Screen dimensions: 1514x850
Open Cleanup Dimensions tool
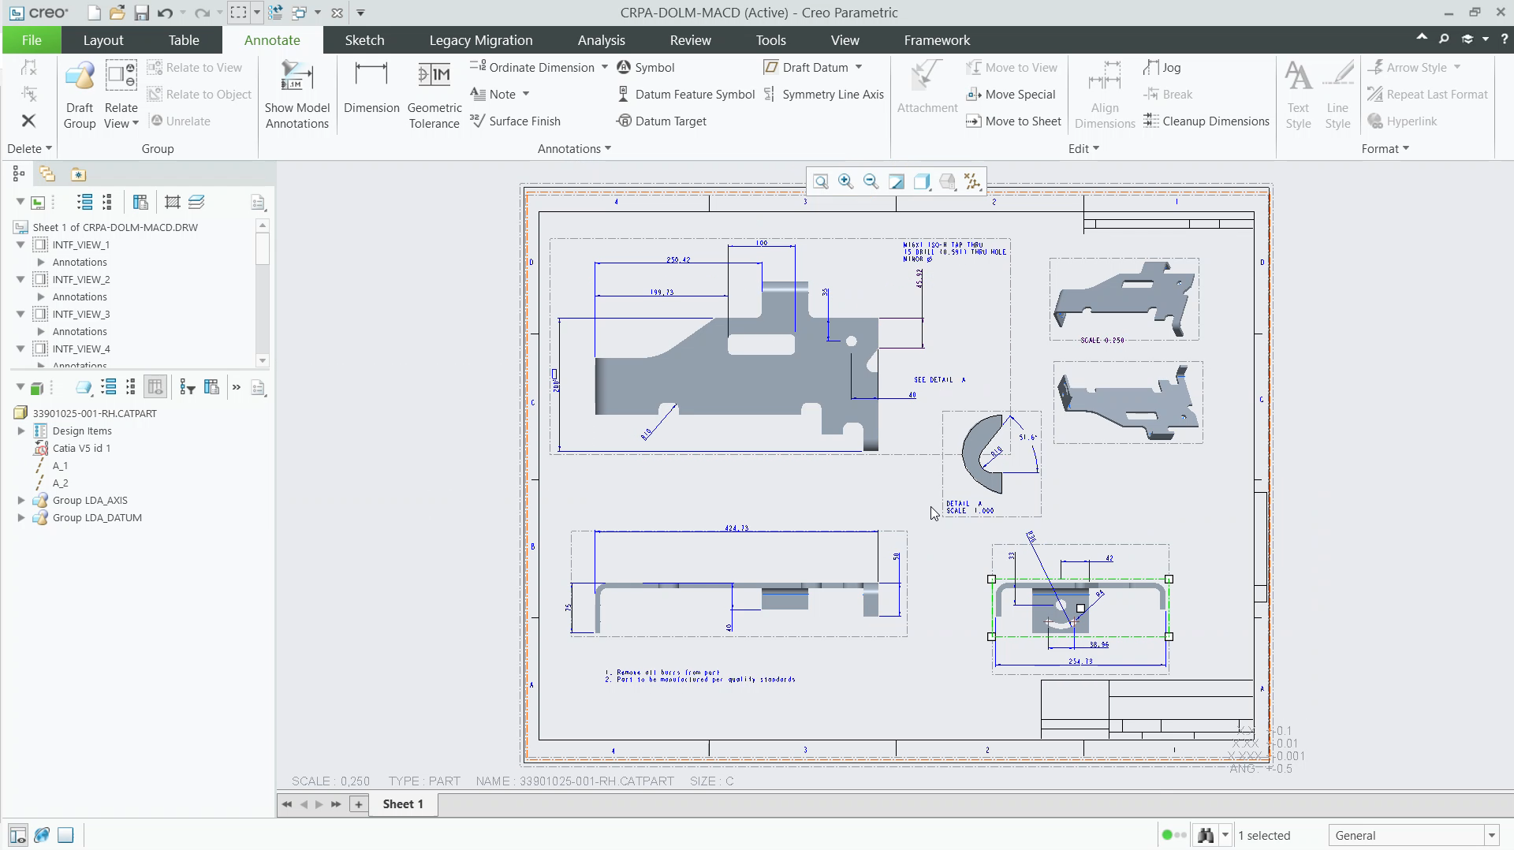(x=1206, y=121)
